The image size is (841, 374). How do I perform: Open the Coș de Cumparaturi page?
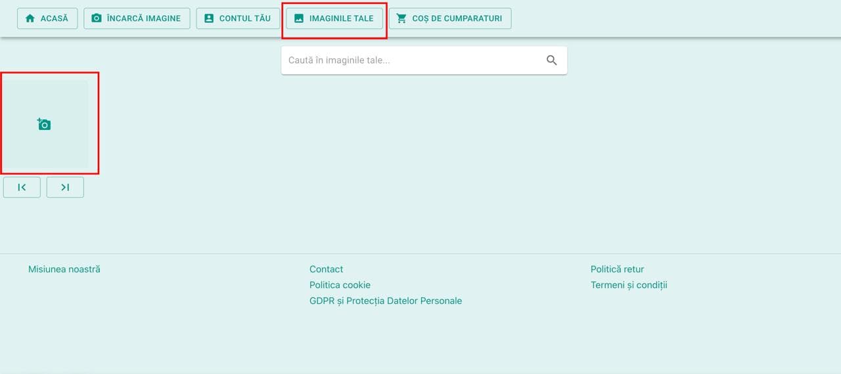click(450, 18)
